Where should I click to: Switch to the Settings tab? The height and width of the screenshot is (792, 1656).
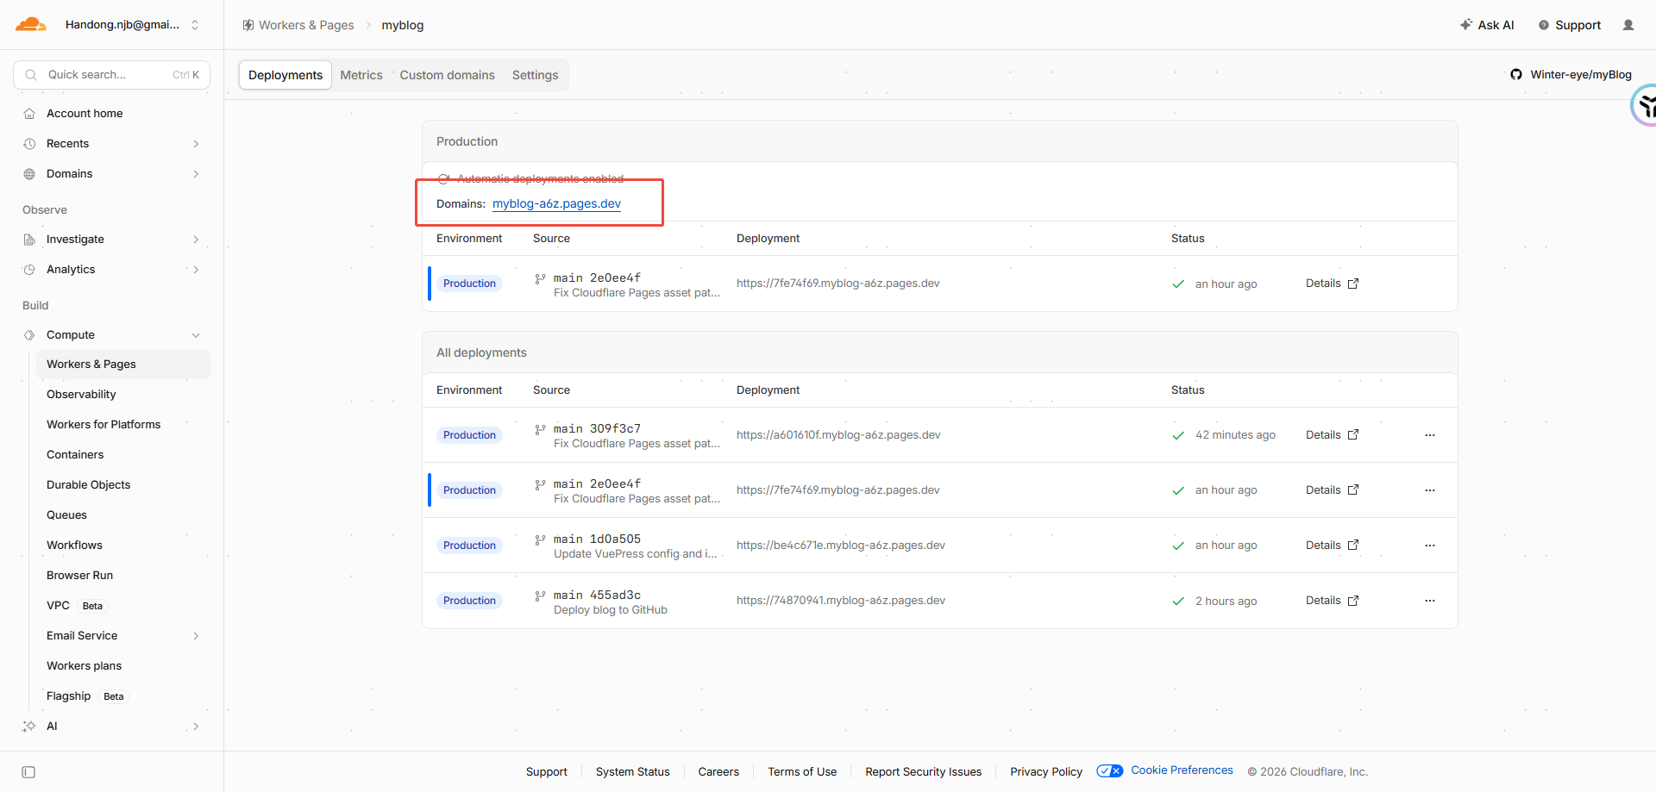click(536, 75)
